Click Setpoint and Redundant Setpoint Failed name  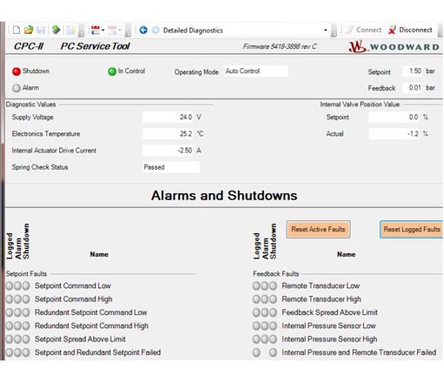coord(98,353)
